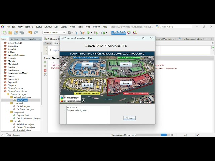Collapse the modelo package node
Screen dimensions: 215x161
pyautogui.click(x=8, y=121)
